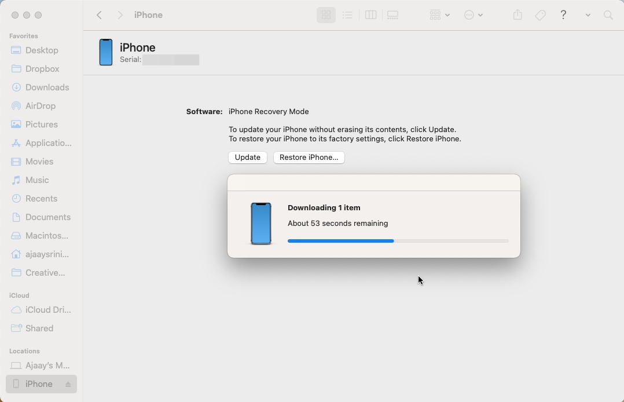This screenshot has width=624, height=402.
Task: Select Downloads in the sidebar
Action: (x=47, y=87)
